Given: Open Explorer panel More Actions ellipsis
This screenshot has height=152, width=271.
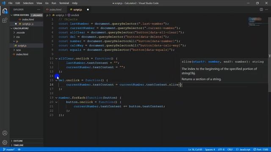Looking at the screenshot, I should (x=39, y=9).
